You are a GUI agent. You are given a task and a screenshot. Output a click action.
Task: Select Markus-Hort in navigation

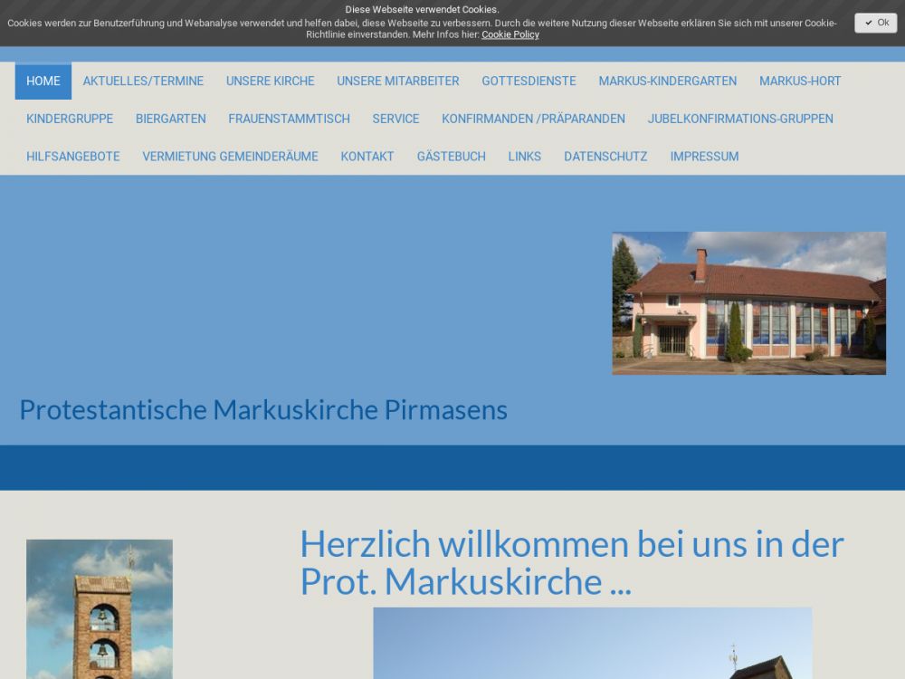tap(800, 81)
